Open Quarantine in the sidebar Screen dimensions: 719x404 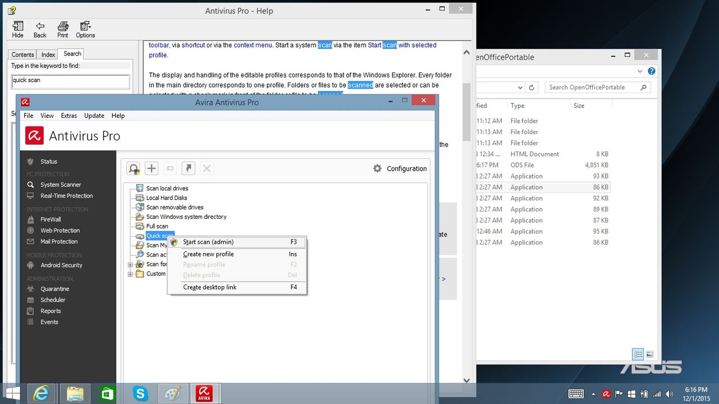click(x=54, y=289)
